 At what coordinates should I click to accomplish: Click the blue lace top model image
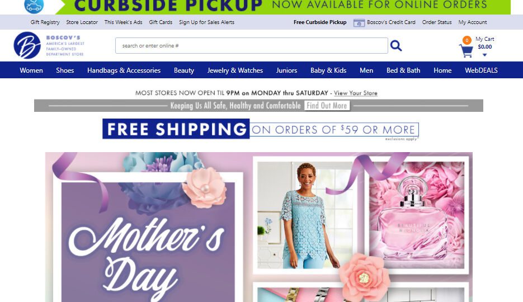click(x=305, y=215)
